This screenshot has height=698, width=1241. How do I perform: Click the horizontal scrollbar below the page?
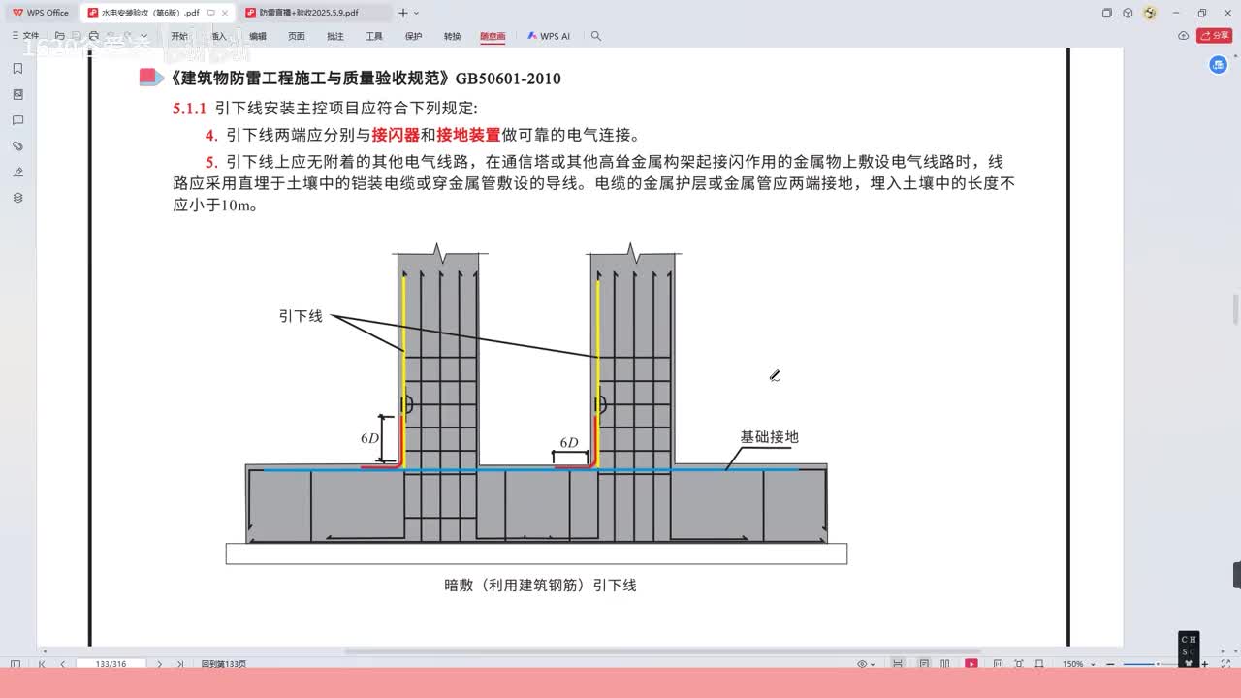(x=662, y=651)
